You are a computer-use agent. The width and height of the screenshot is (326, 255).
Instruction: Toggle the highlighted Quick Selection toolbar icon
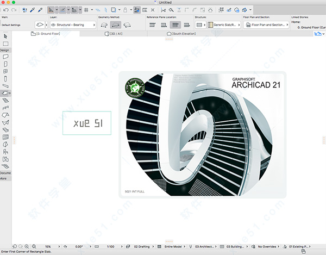137,10
